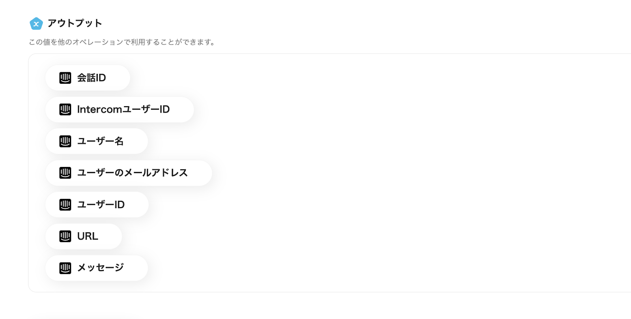Click the 'メッセージ' text label
631x319 pixels.
pyautogui.click(x=100, y=268)
